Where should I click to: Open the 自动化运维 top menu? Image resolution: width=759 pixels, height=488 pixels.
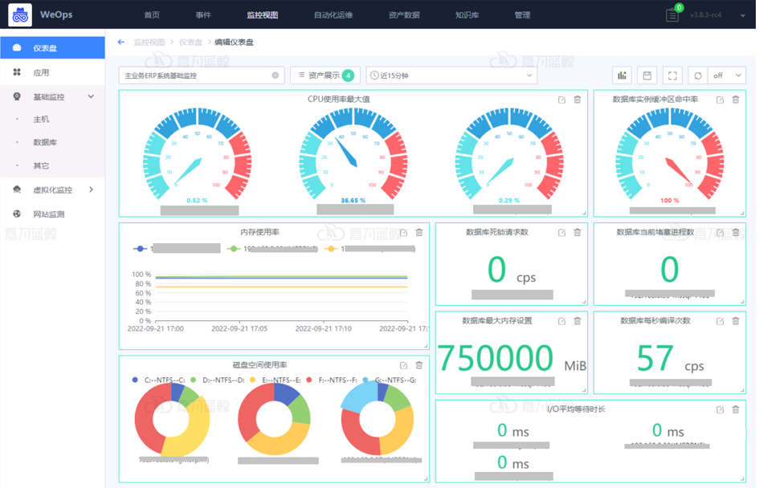(333, 15)
